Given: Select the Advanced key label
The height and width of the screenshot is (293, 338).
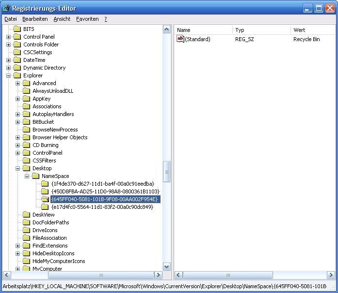Looking at the screenshot, I should point(44,83).
